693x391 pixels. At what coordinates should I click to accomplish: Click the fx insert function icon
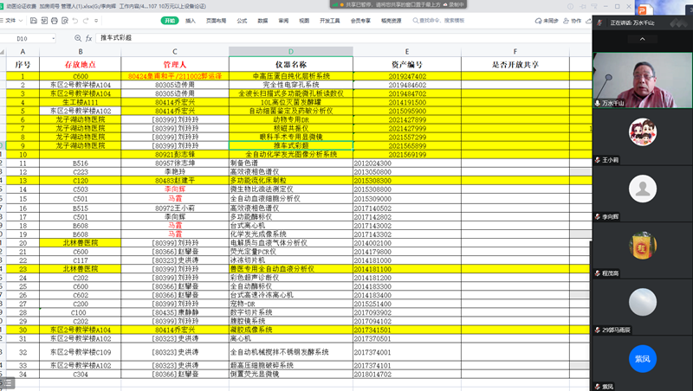point(88,39)
